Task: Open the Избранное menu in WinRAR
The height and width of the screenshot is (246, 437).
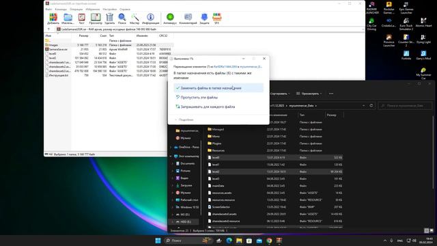Action: pyautogui.click(x=93, y=9)
